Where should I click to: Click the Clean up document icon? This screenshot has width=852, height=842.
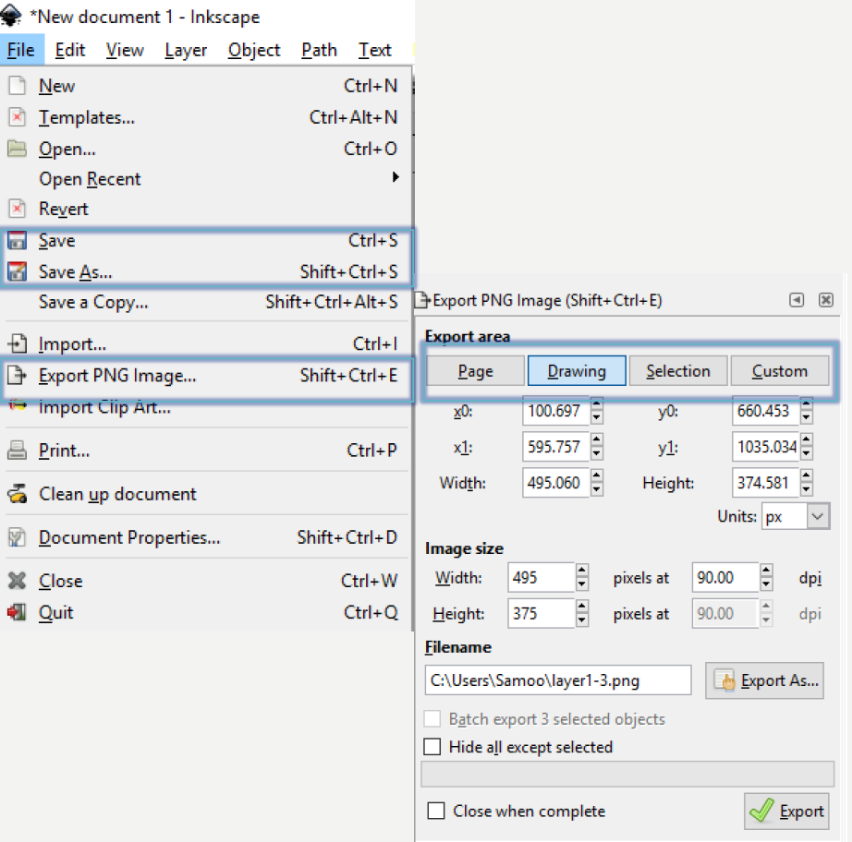[17, 493]
